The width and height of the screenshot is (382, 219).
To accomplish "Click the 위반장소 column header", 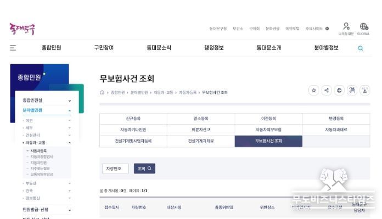I will tap(267, 207).
